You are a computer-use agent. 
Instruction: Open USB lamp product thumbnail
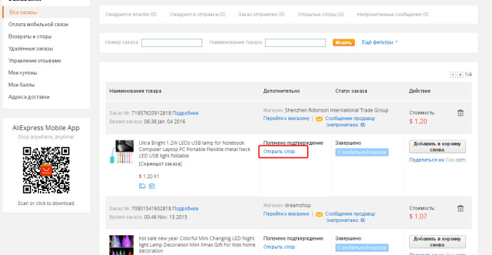122,152
